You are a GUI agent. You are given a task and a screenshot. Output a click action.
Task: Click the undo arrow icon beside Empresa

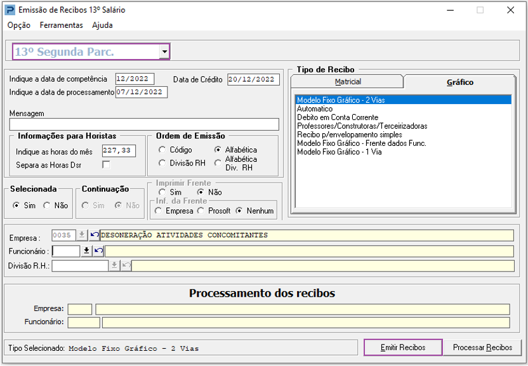pos(95,235)
